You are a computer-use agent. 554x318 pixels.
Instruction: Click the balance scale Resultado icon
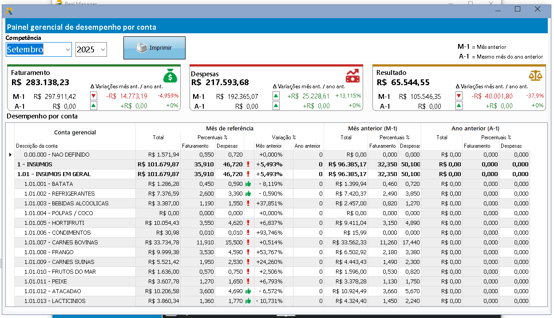coord(535,75)
